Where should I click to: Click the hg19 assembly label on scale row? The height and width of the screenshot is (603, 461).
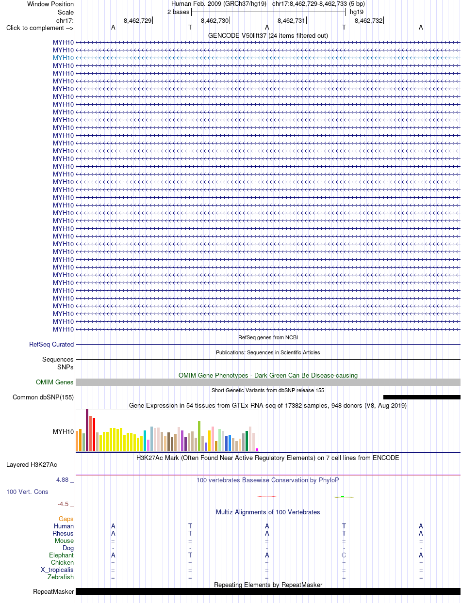coord(357,12)
